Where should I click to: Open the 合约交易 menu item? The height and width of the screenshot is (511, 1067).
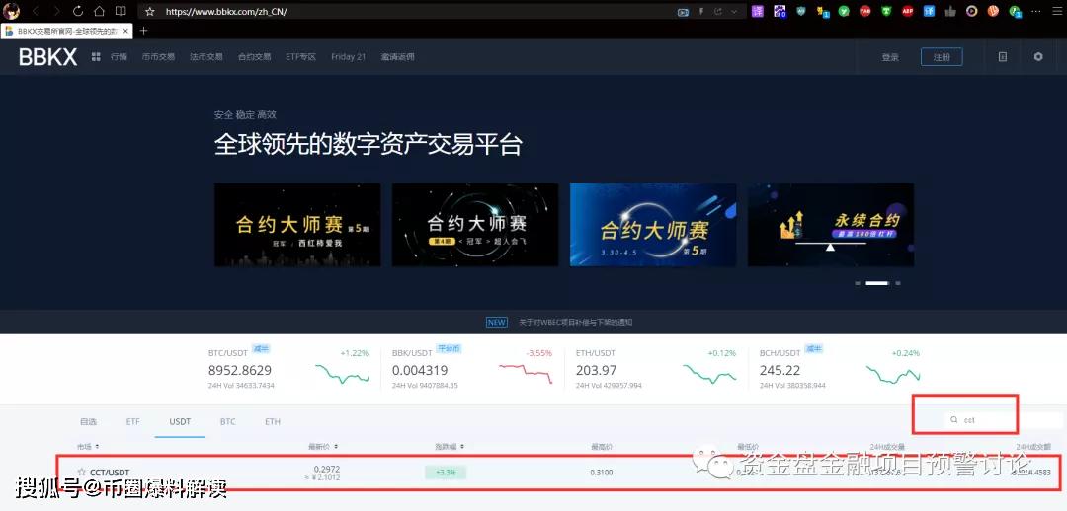click(x=255, y=57)
